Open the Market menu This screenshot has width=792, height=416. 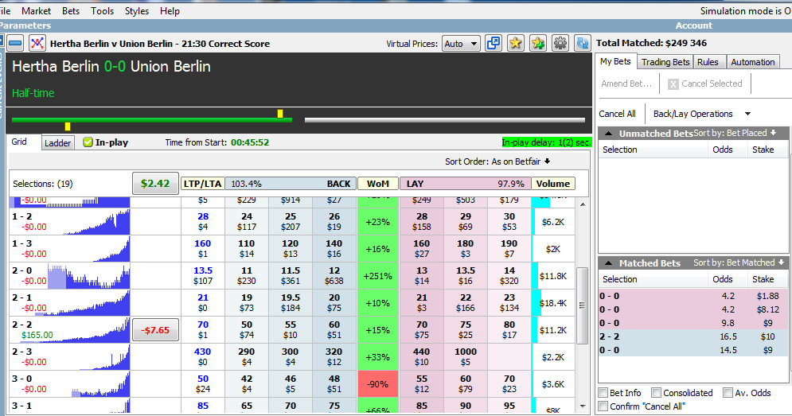click(x=36, y=10)
